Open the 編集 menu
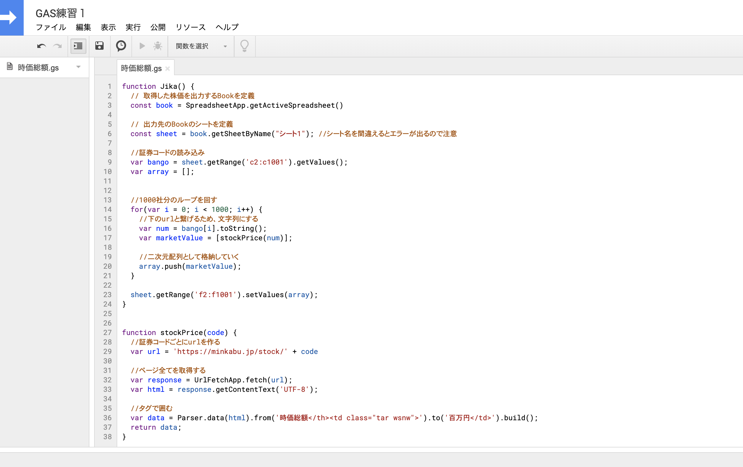This screenshot has width=743, height=467. tap(83, 27)
